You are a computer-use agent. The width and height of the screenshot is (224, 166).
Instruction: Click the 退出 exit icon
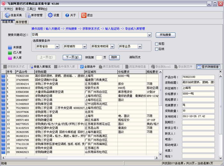(x=84, y=15)
